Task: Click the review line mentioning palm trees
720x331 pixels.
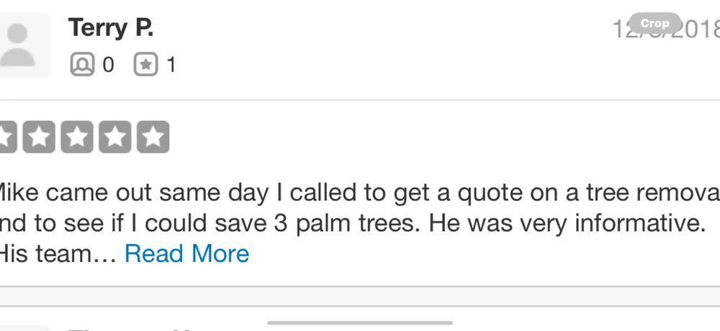Action: (353, 223)
